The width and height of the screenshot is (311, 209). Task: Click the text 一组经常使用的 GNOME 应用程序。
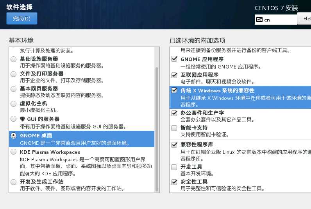(221, 67)
